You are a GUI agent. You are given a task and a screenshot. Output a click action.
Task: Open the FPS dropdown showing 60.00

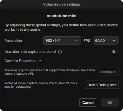106,40
